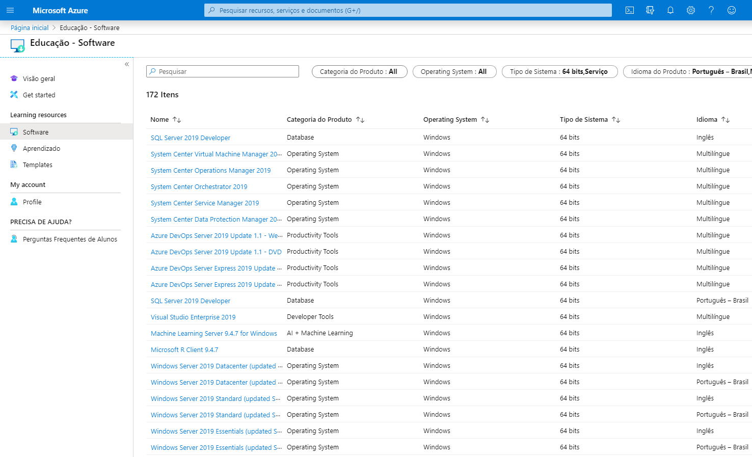Open first SQL Server 2019 Developer (Inglês)
This screenshot has width=752, height=457.
coord(191,138)
